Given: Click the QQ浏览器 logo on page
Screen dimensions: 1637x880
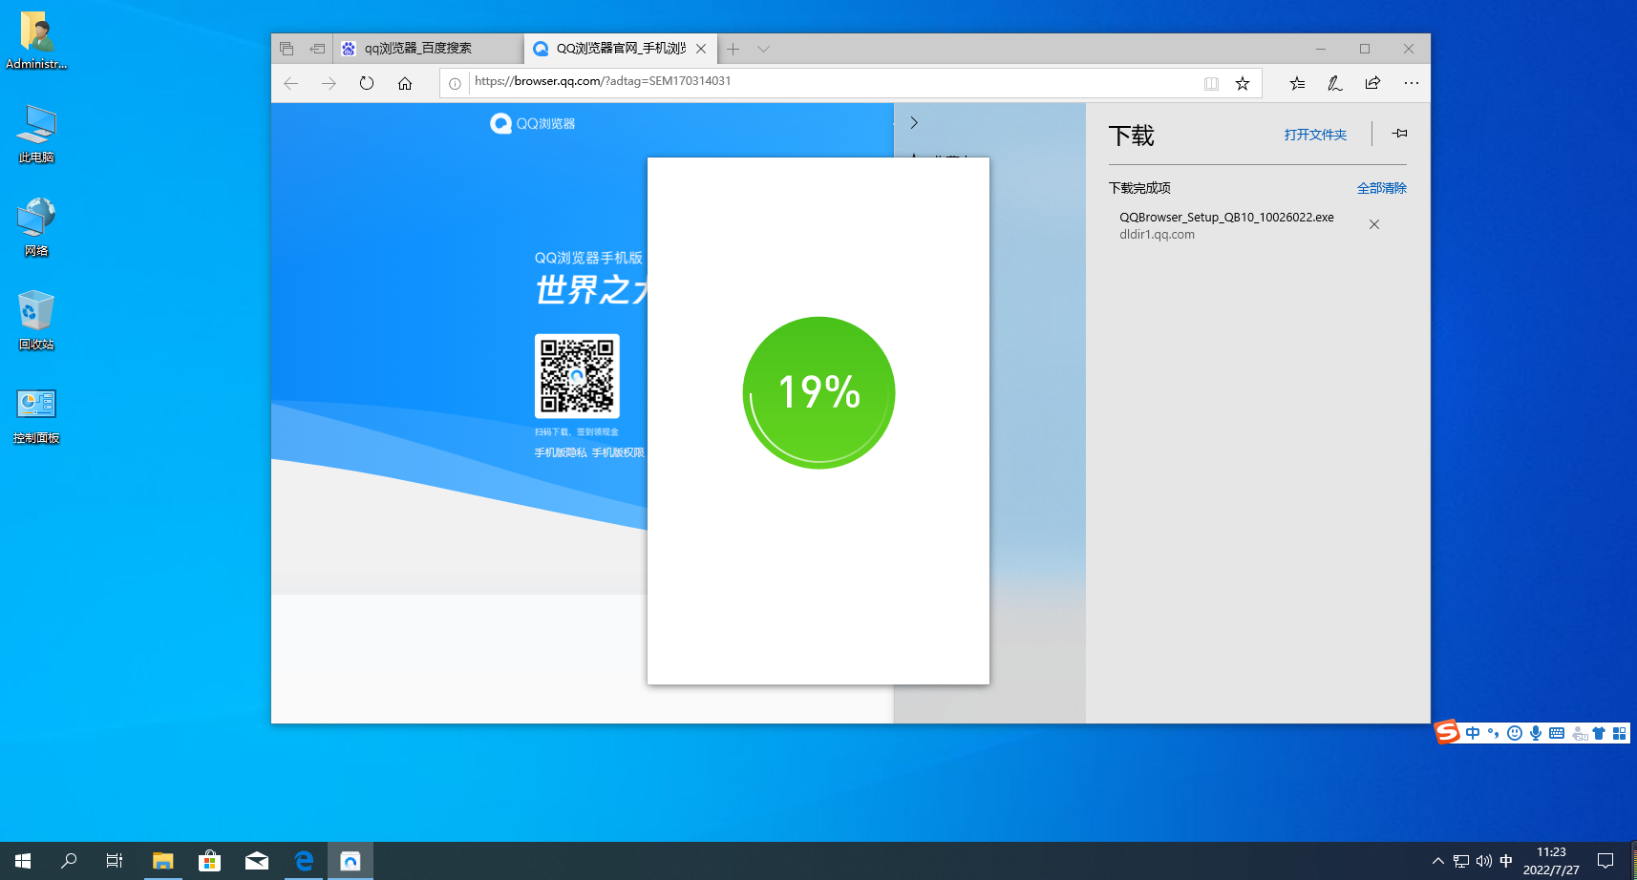Looking at the screenshot, I should coord(533,123).
